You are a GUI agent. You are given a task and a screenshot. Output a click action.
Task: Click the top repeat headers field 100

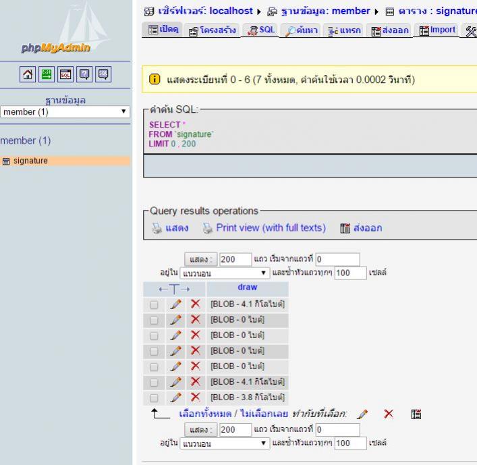click(x=350, y=273)
